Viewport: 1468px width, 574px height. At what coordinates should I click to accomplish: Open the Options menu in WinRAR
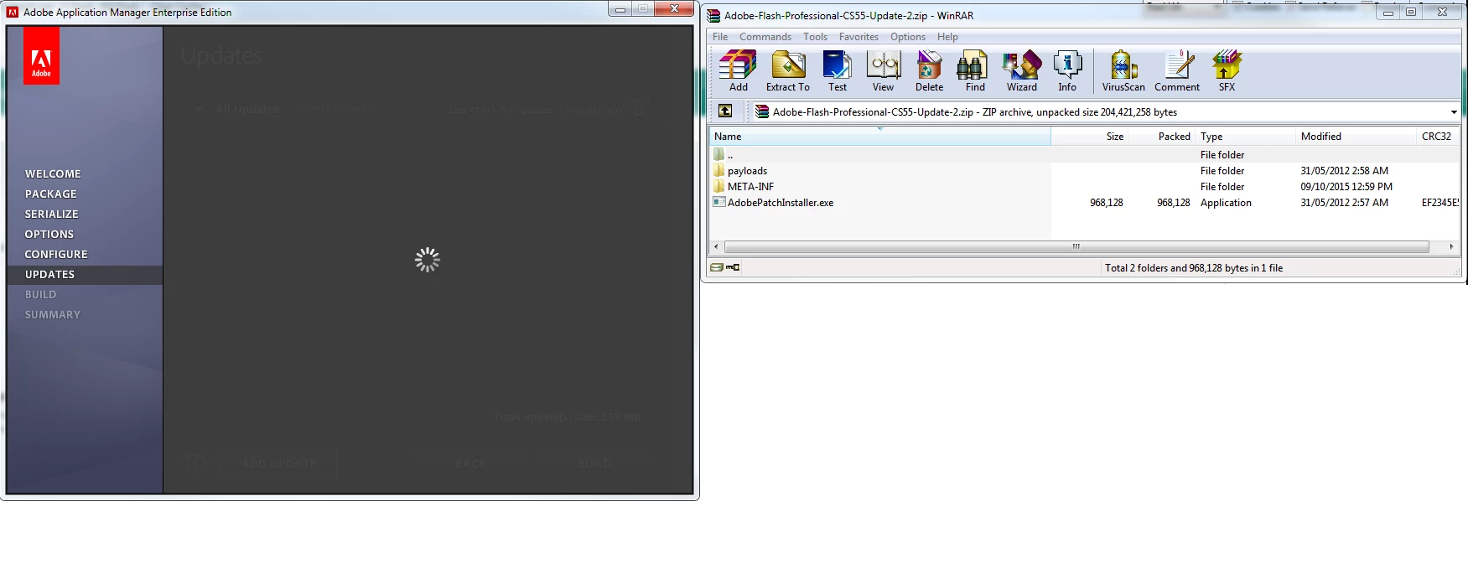tap(908, 37)
